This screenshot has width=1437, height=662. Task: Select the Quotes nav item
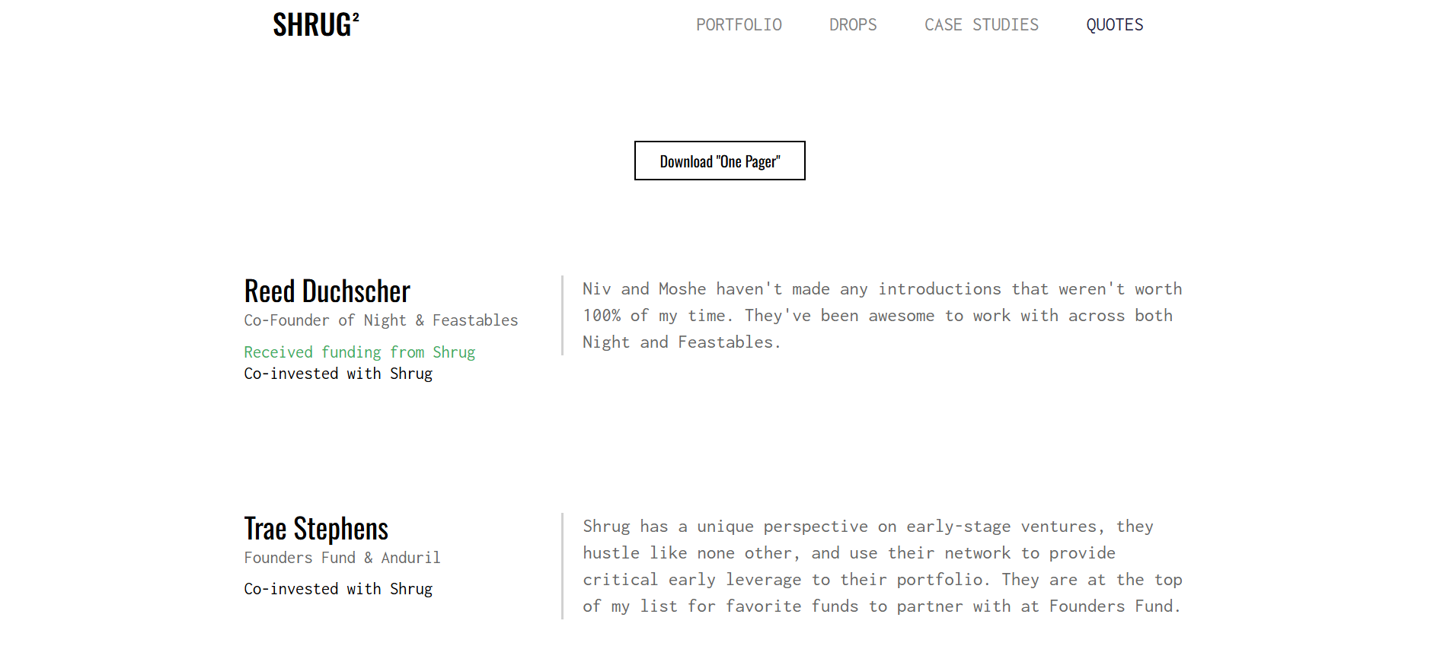pyautogui.click(x=1114, y=25)
